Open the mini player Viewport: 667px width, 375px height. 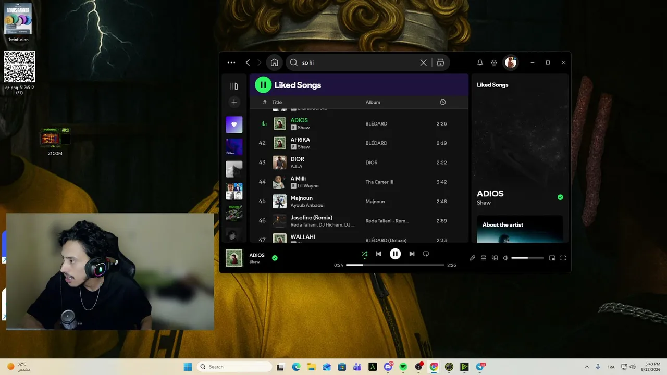(552, 258)
